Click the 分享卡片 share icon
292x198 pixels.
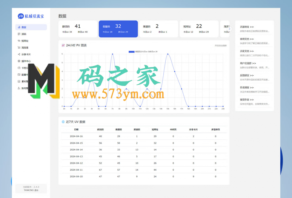point(19,54)
